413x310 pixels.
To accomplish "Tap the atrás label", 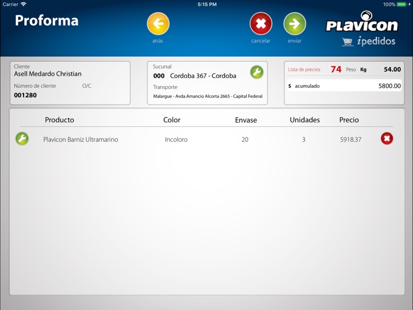I will [157, 41].
